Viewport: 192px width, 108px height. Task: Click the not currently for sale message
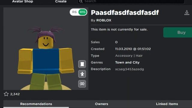(x=119, y=29)
